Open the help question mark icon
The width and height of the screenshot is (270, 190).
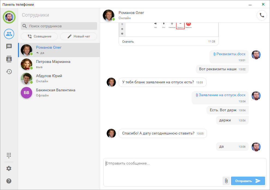pyautogui.click(x=9, y=181)
